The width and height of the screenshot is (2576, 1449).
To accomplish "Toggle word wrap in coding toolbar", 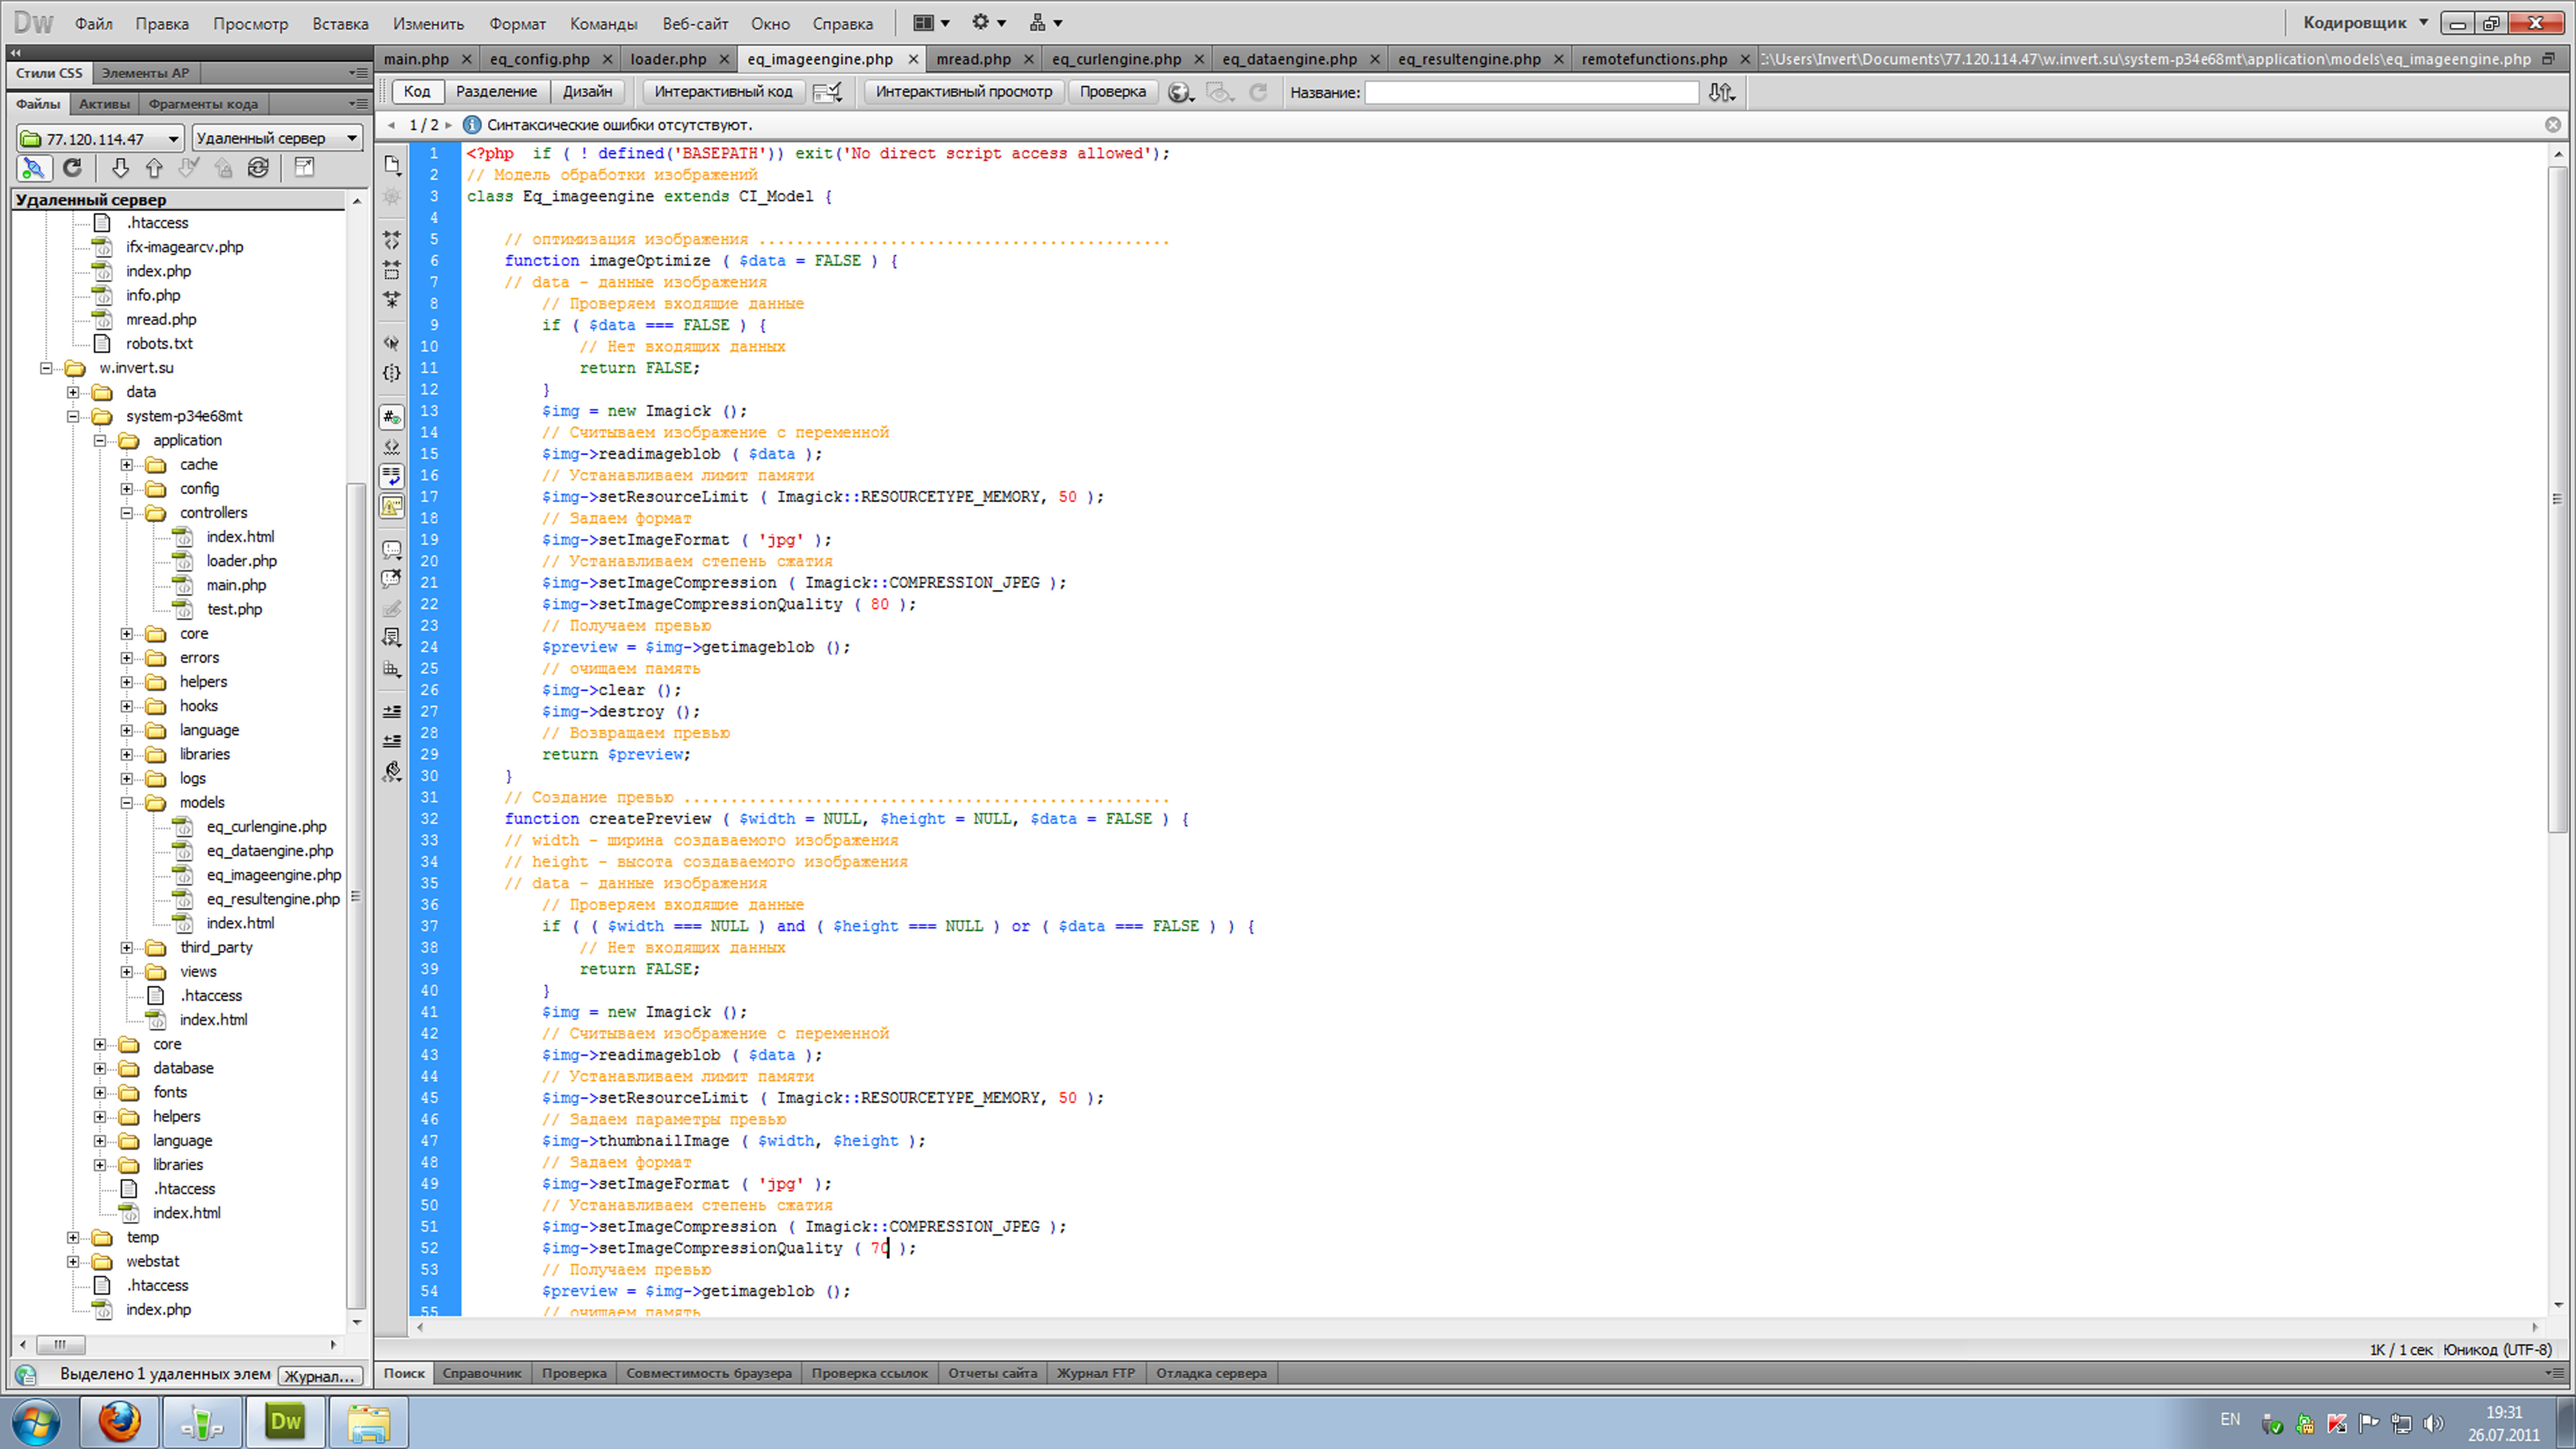I will 392,476.
